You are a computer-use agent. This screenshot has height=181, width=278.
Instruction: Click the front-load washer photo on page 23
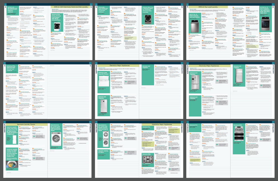[57, 26]
